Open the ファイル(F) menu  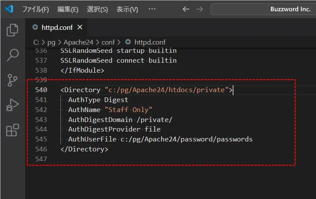coord(35,9)
